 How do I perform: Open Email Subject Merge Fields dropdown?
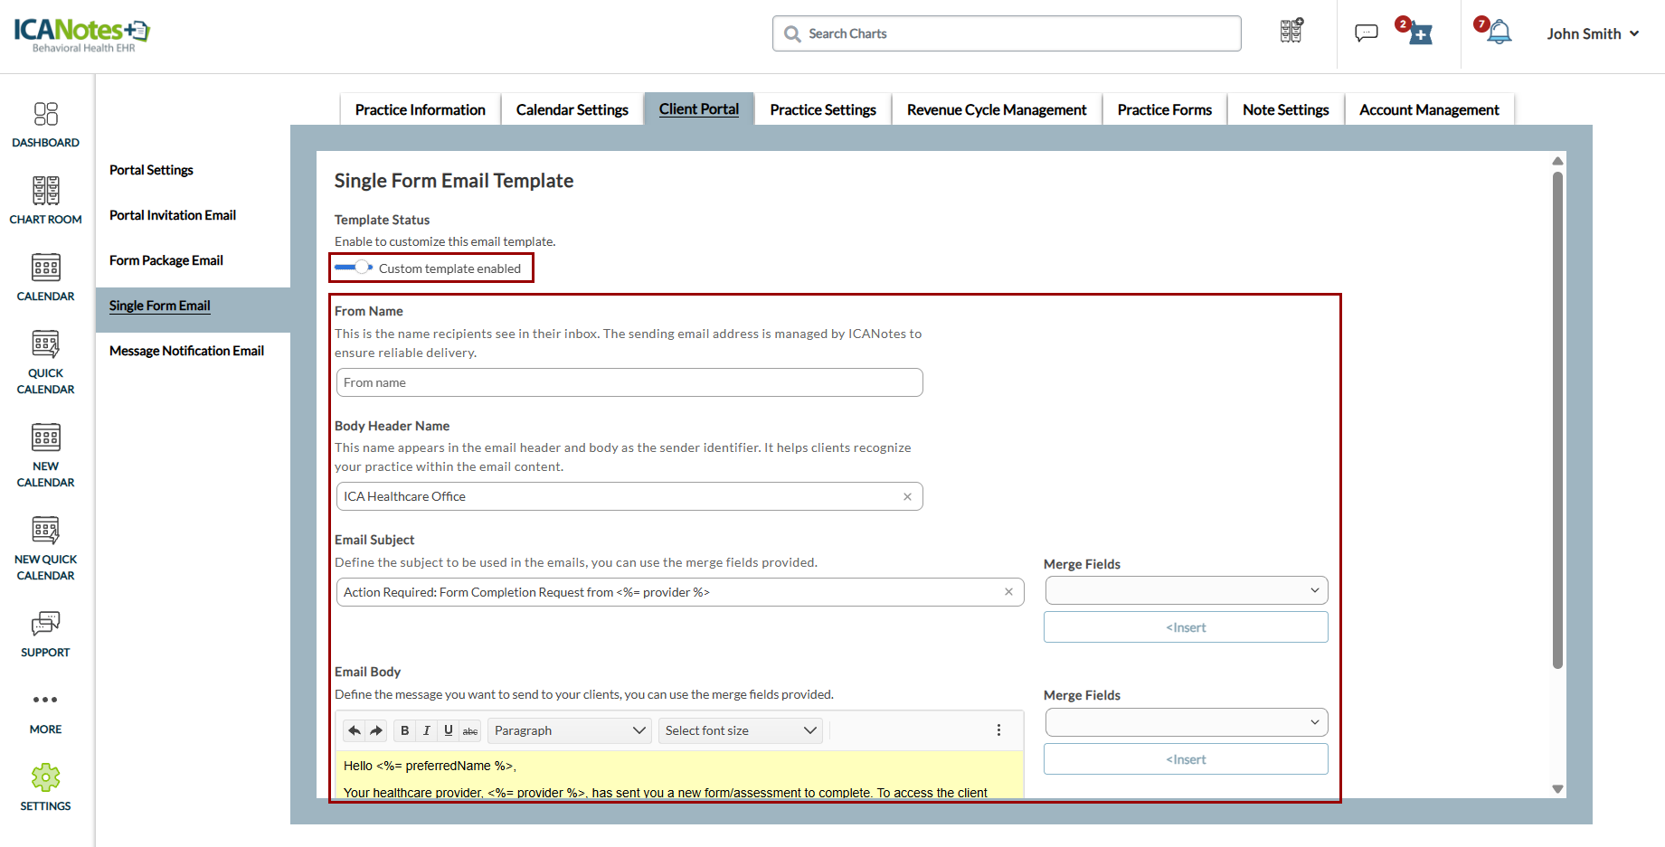[1186, 590]
